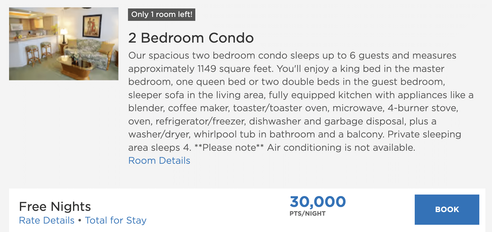This screenshot has height=232, width=492.
Task: Click the 'Air conditioning is not available' note
Action: tap(341, 147)
